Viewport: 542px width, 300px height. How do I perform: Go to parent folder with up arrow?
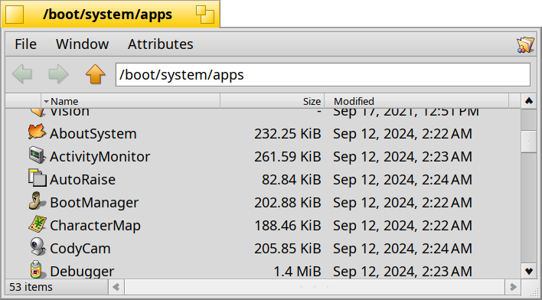tap(96, 74)
